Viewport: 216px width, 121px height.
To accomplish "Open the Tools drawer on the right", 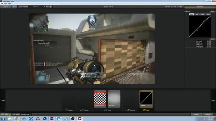I will pos(213,100).
